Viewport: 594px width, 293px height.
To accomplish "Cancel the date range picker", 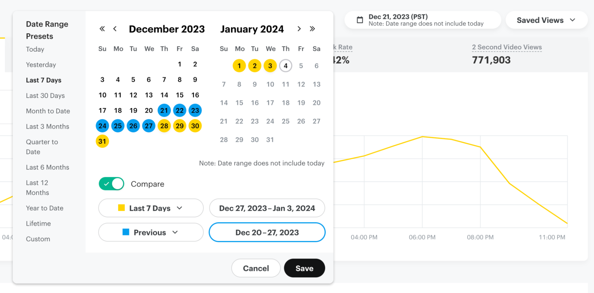I will click(x=256, y=268).
